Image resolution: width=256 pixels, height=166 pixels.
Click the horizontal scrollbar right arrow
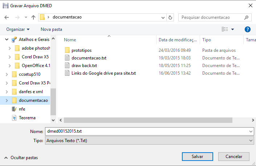coord(253,120)
